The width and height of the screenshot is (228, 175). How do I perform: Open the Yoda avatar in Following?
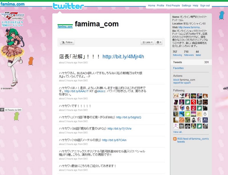194,126
